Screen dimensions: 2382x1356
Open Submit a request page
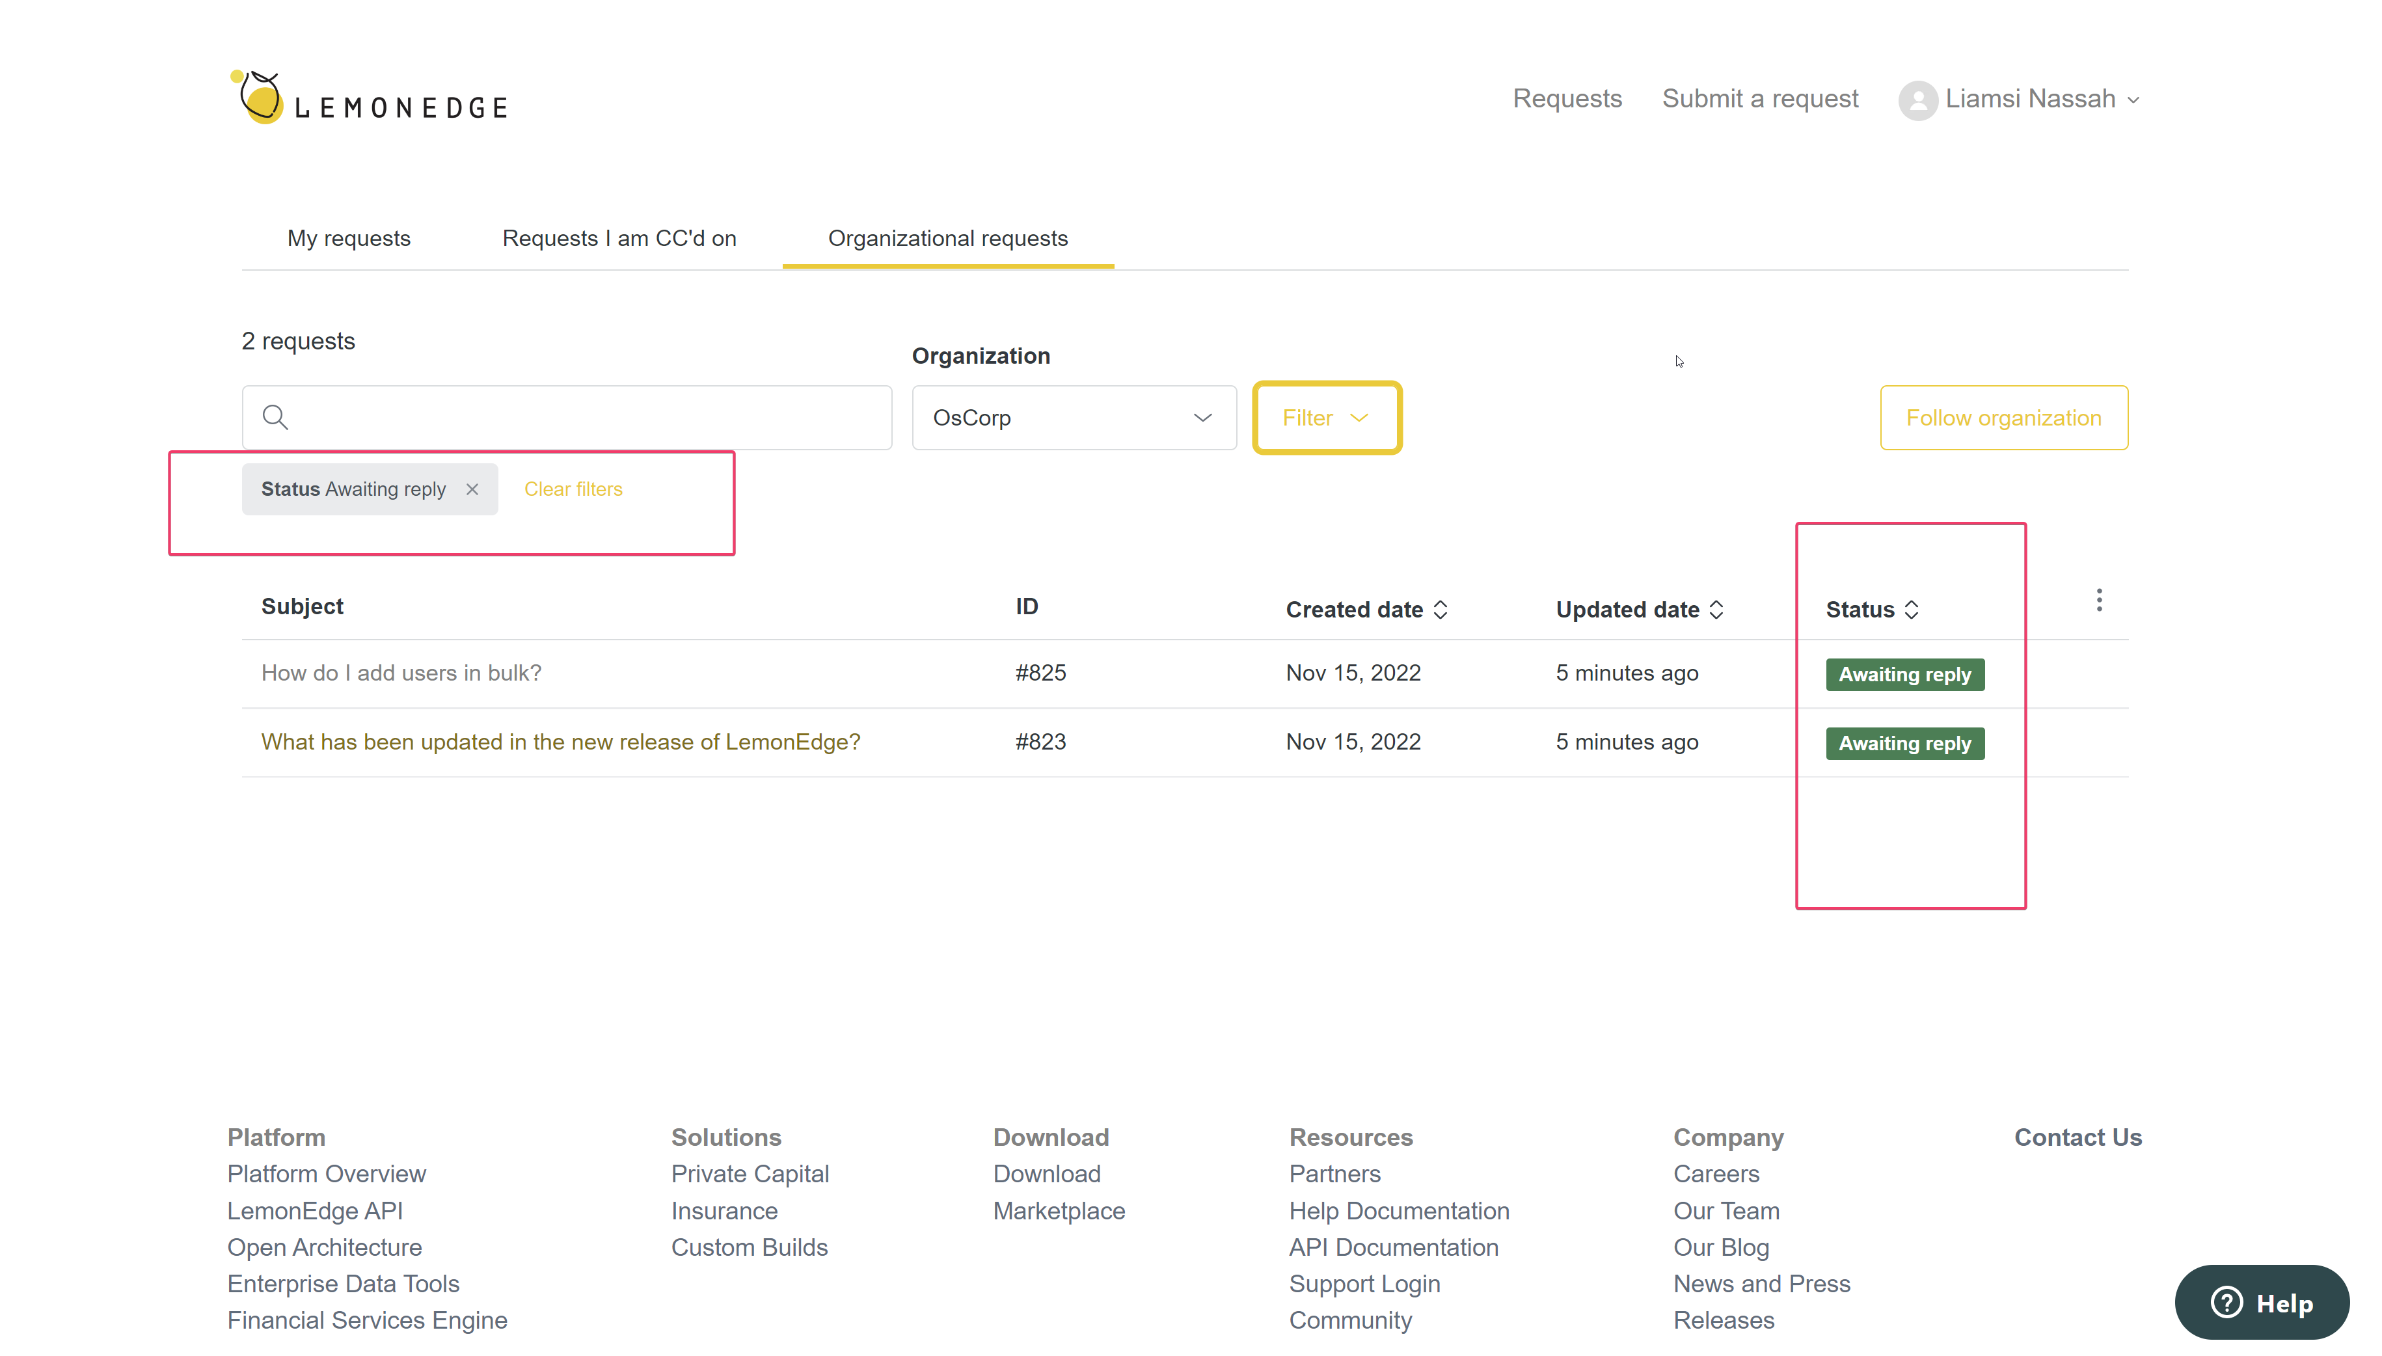pos(1760,99)
